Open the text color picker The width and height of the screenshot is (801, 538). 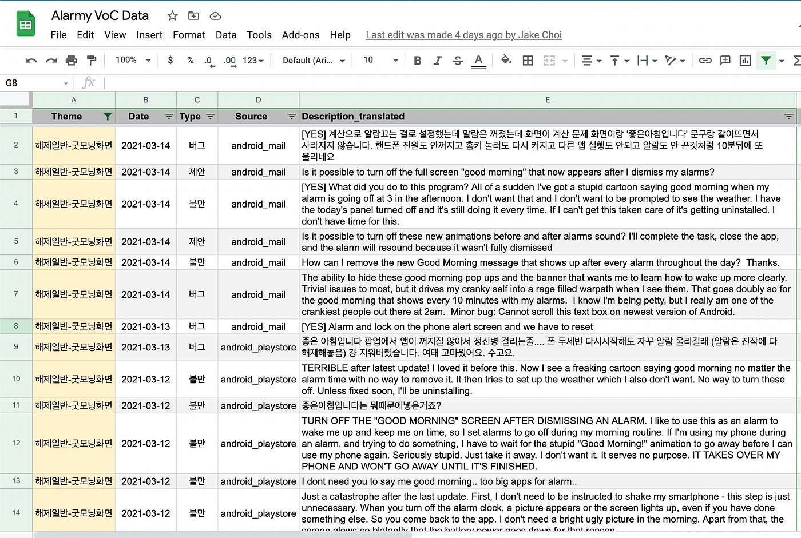coord(479,61)
